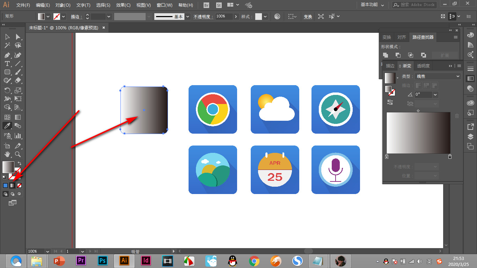477x268 pixels.
Task: Open Photoshop from the taskbar
Action: (103, 260)
